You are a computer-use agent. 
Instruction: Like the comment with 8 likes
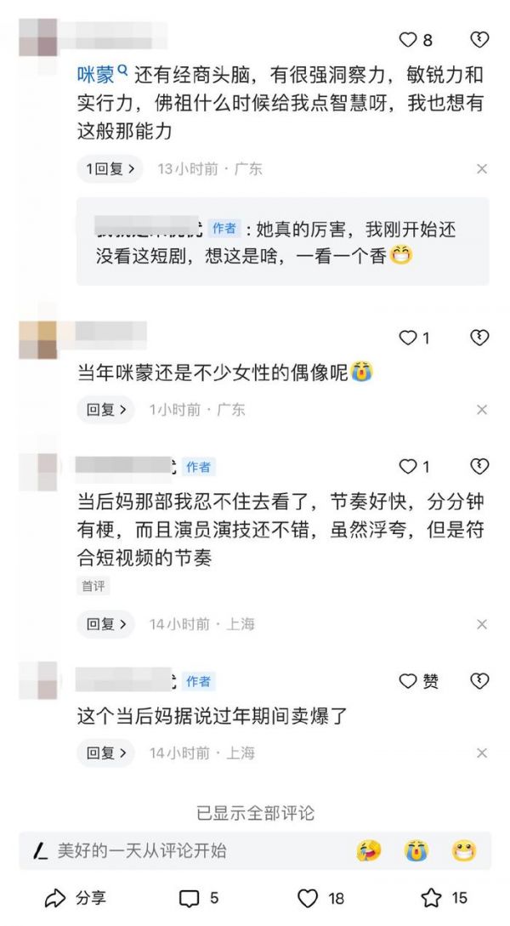(409, 40)
